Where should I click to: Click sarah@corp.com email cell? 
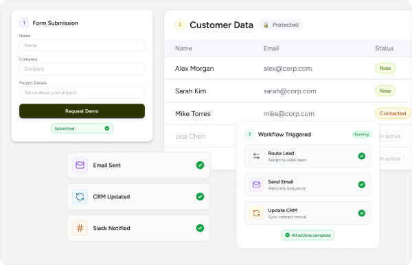pyautogui.click(x=290, y=91)
